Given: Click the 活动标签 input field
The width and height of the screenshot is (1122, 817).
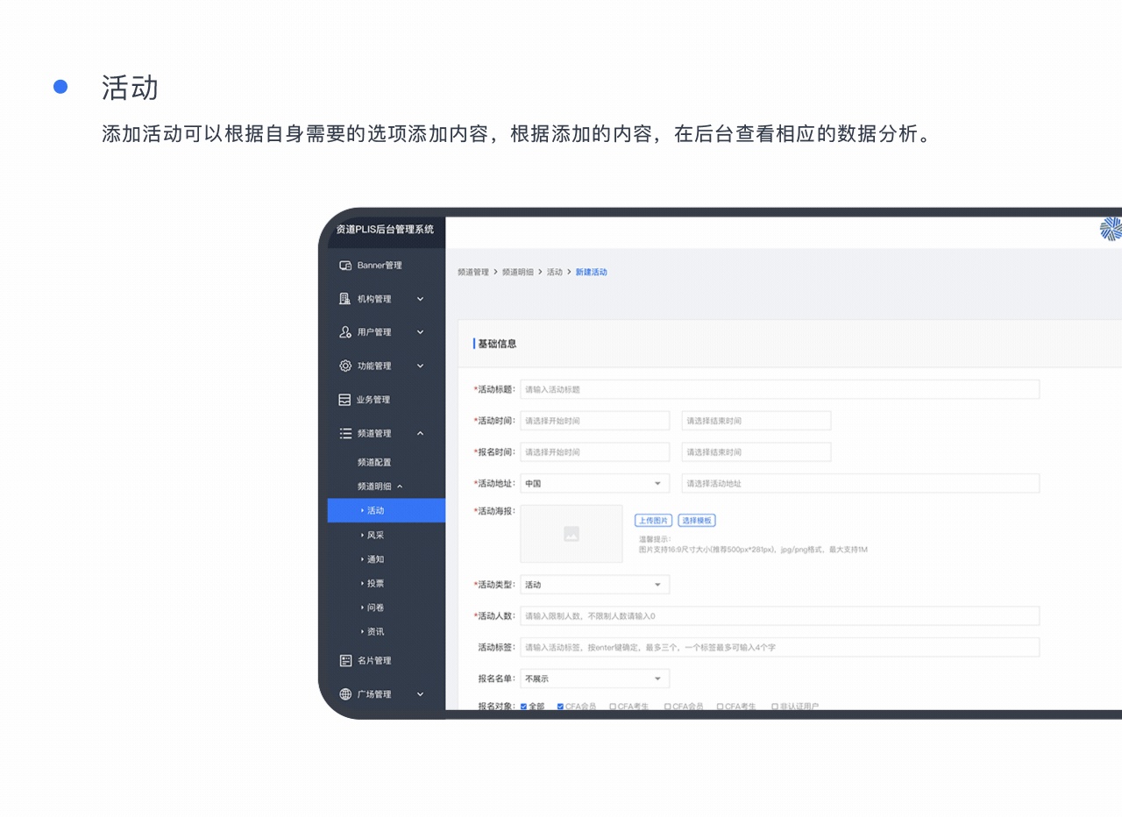Looking at the screenshot, I should [x=780, y=648].
